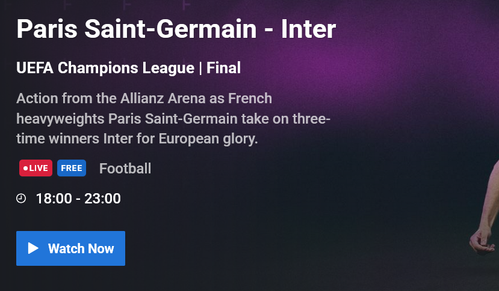The width and height of the screenshot is (499, 291).
Task: Click the 18:00 start time
Action: point(54,199)
